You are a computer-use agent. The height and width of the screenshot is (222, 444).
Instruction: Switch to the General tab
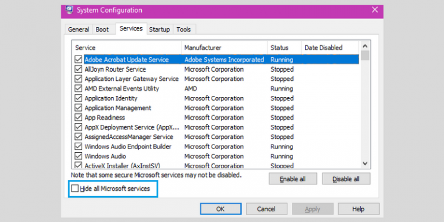coord(79,29)
